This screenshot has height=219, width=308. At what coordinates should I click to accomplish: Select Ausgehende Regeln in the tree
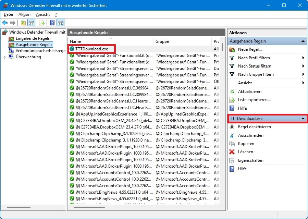(34, 45)
